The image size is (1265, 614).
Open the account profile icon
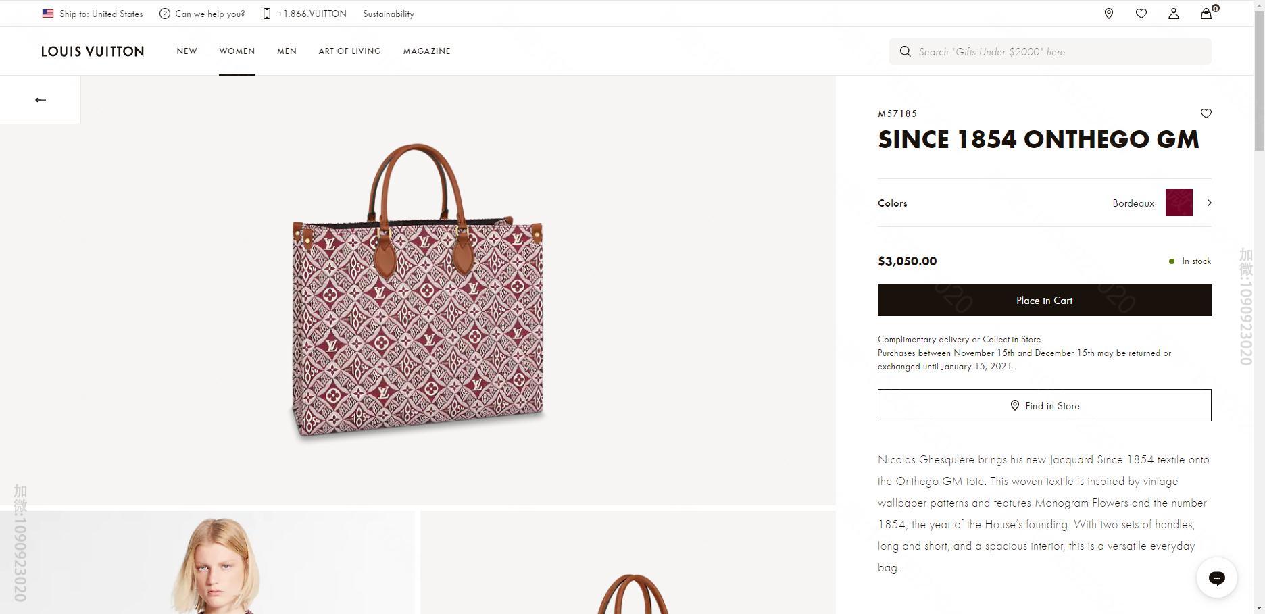(x=1173, y=14)
